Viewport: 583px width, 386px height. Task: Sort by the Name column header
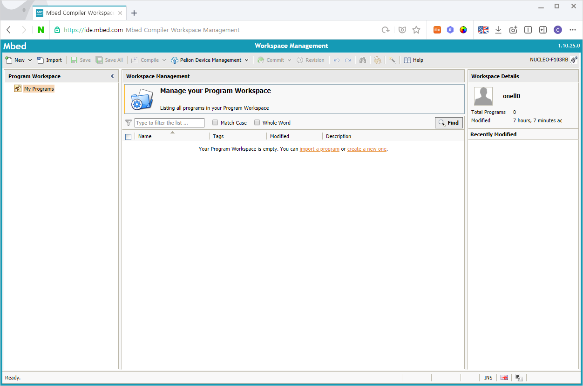[172, 136]
